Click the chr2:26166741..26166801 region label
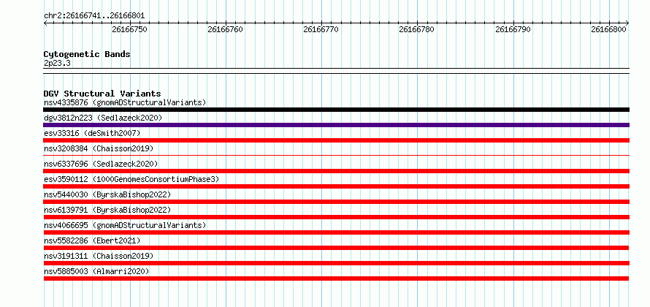Viewport: 650px width, 307px height. point(94,16)
